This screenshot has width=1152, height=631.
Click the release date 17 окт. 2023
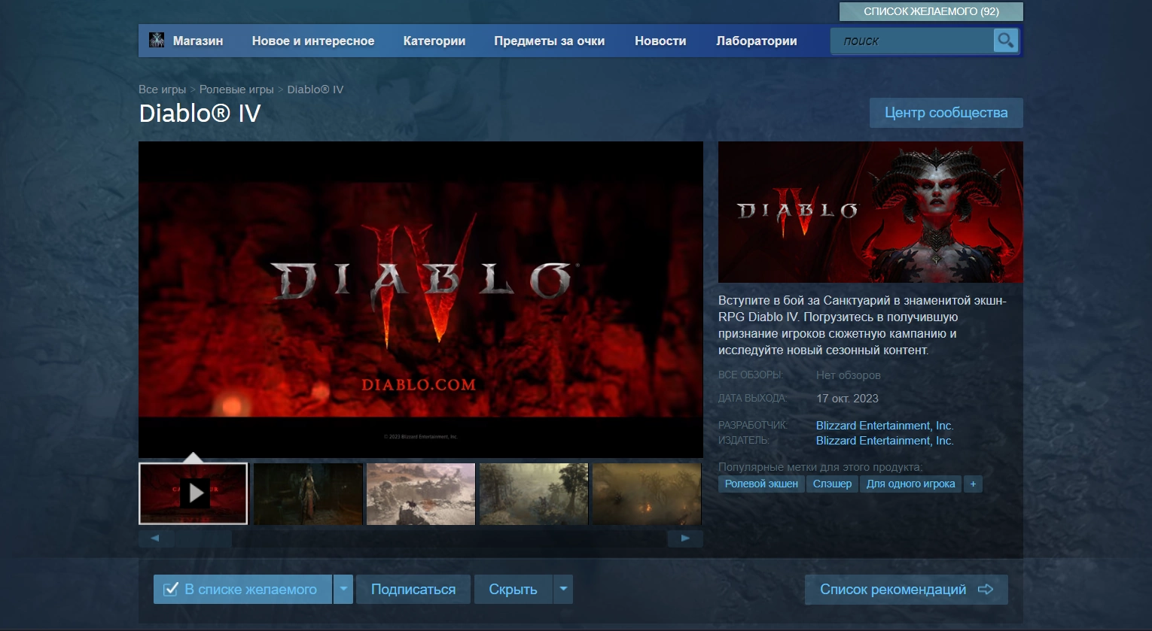coord(847,399)
